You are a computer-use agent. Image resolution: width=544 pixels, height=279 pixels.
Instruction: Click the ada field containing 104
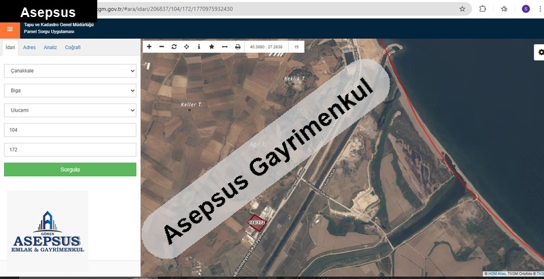(70, 130)
